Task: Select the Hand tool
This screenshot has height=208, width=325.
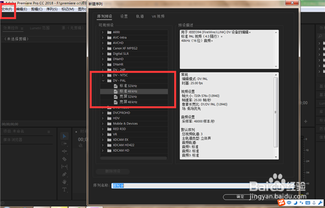Action: [64, 182]
